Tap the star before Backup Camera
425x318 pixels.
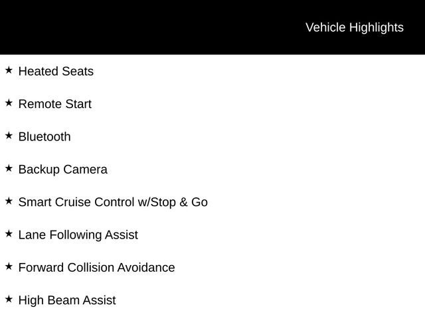click(x=9, y=168)
